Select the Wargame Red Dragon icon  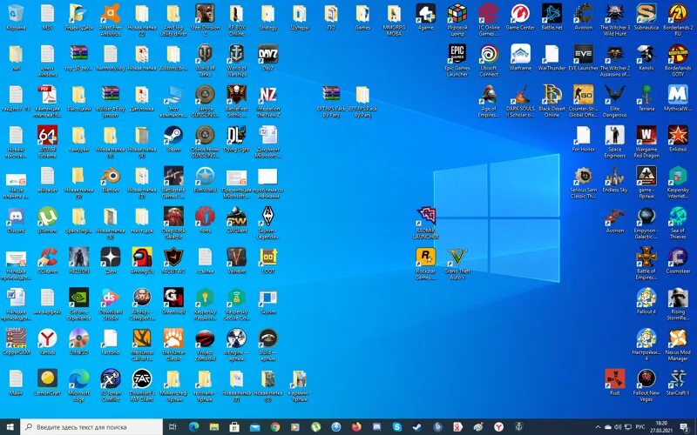[646, 136]
